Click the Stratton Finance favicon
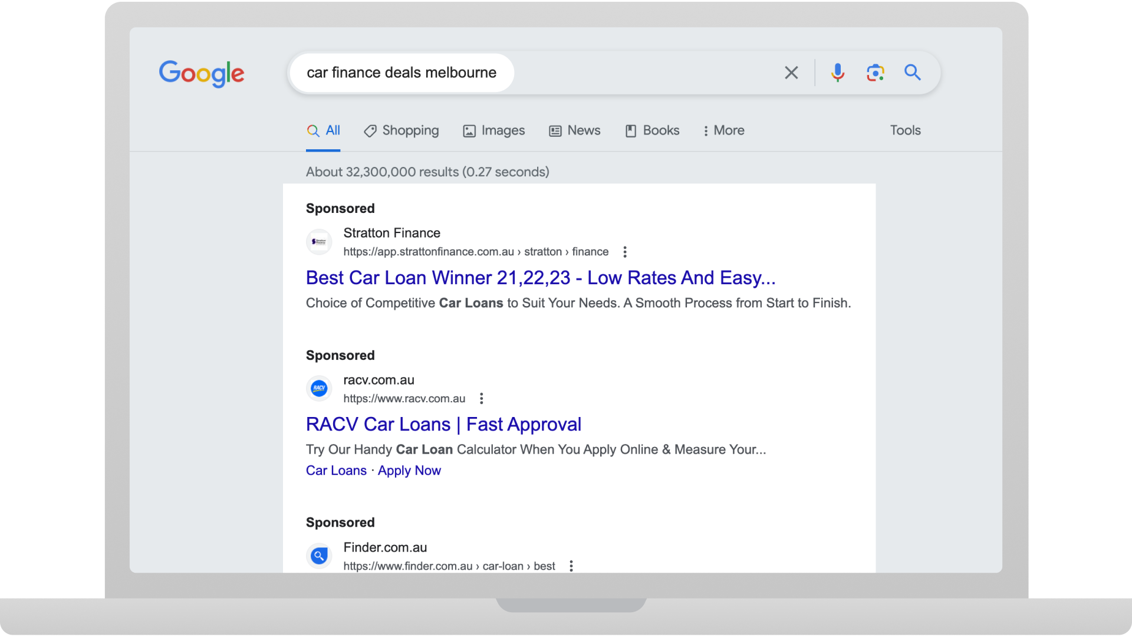This screenshot has height=637, width=1132. pos(319,242)
